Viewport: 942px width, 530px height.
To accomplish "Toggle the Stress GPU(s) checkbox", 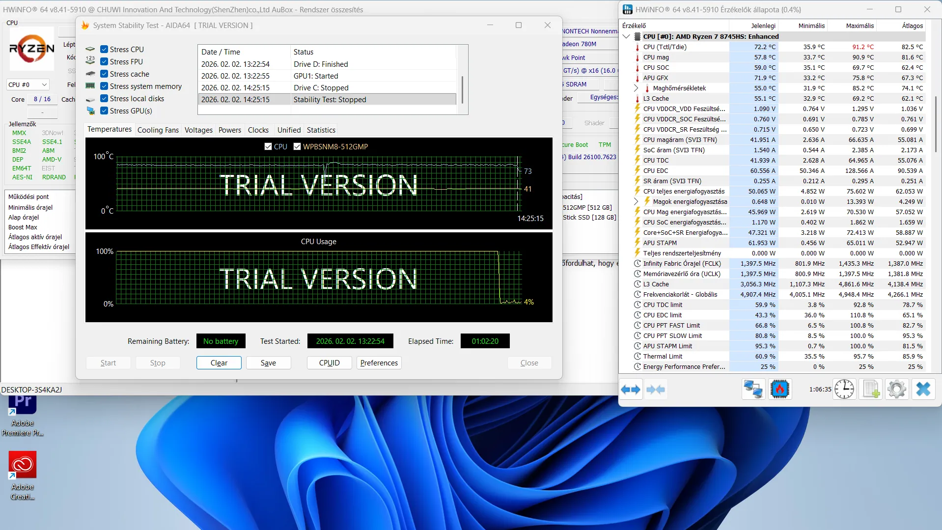I will pyautogui.click(x=104, y=111).
